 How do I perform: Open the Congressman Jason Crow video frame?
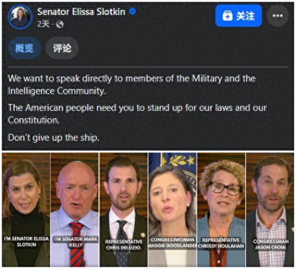[x=270, y=210]
